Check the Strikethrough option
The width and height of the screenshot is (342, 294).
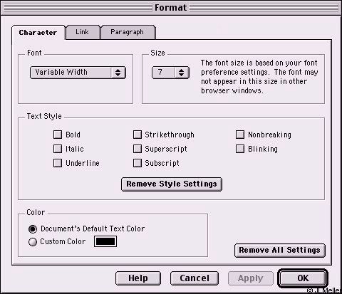138,135
